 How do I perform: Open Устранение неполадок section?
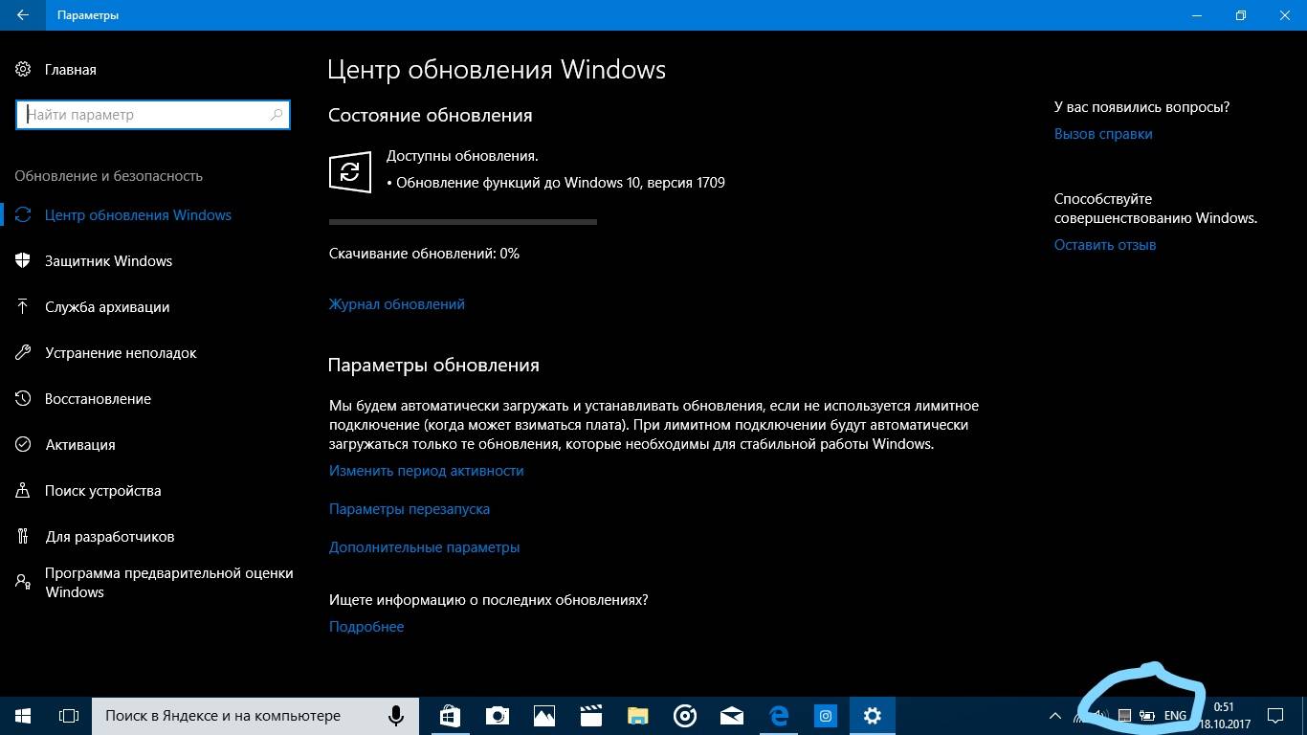point(121,353)
